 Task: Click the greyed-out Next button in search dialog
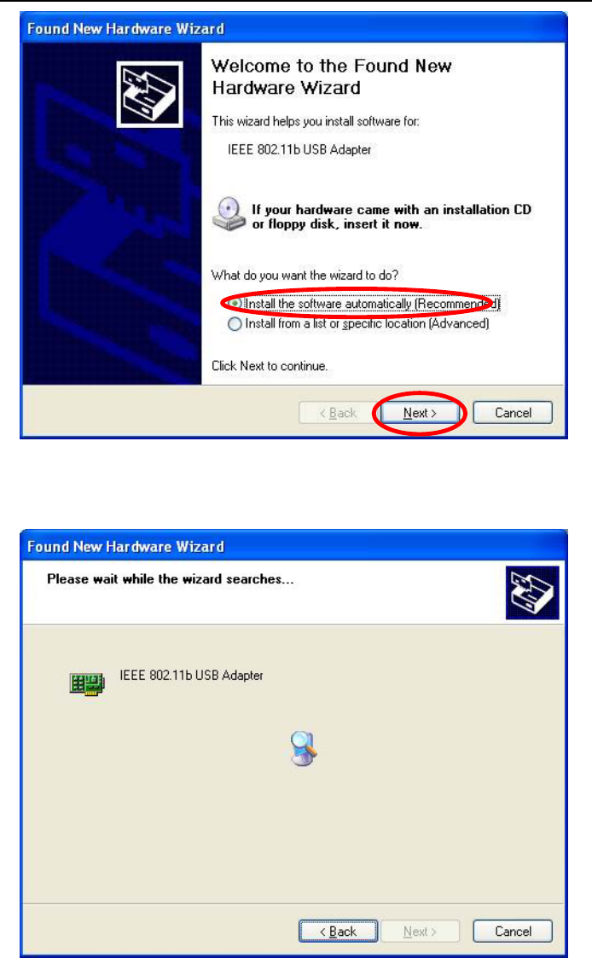(x=420, y=931)
